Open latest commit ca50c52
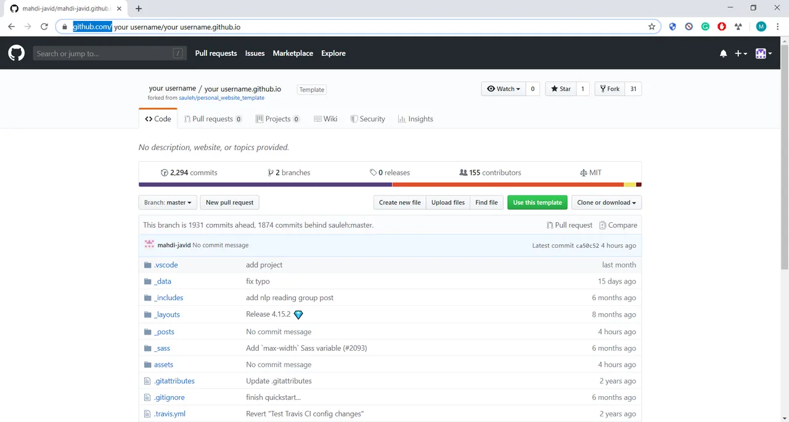This screenshot has height=422, width=789. [587, 245]
